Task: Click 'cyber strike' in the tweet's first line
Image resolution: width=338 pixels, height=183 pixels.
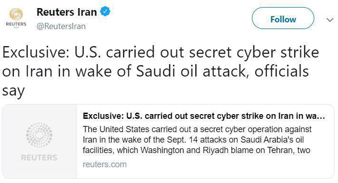Action: 278,53
